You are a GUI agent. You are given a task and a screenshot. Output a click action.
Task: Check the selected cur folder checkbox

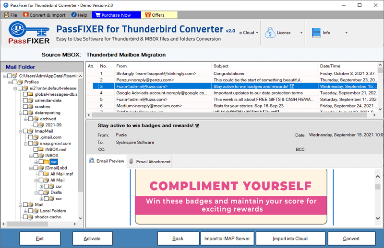tap(41, 162)
